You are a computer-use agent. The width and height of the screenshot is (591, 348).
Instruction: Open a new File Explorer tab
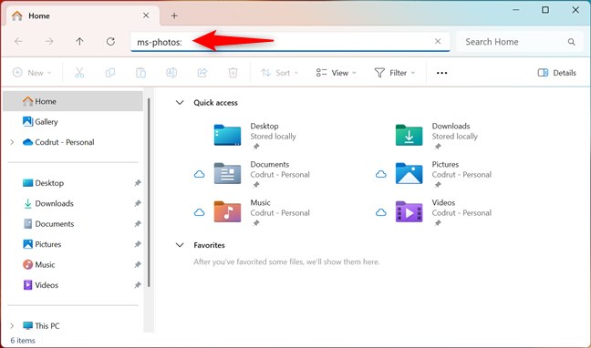pos(174,15)
